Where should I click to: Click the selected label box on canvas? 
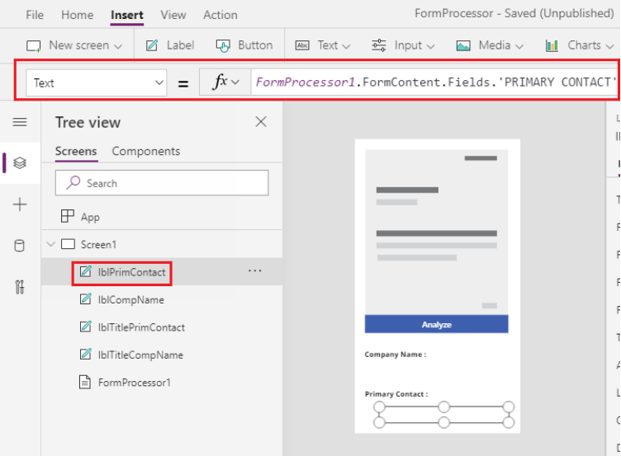(443, 415)
